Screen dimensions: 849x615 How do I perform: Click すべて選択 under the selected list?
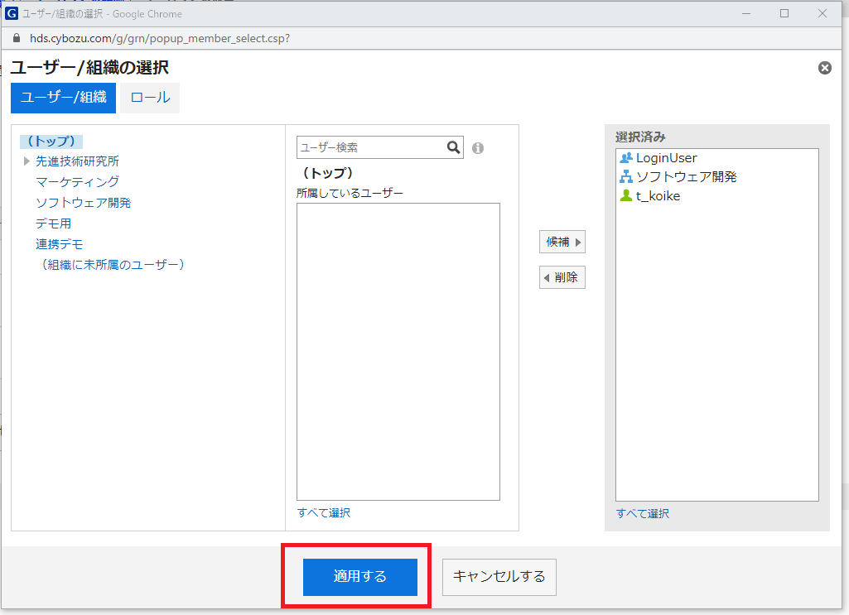pos(643,514)
